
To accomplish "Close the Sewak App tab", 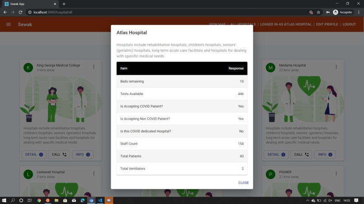I will click(x=55, y=4).
